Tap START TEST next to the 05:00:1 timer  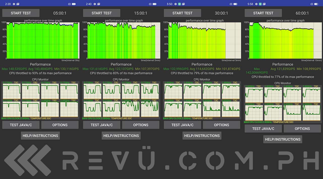[21, 13]
